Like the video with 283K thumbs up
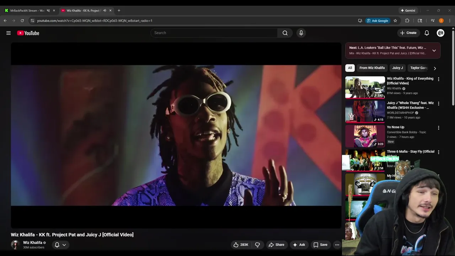455x256 pixels. pyautogui.click(x=241, y=245)
